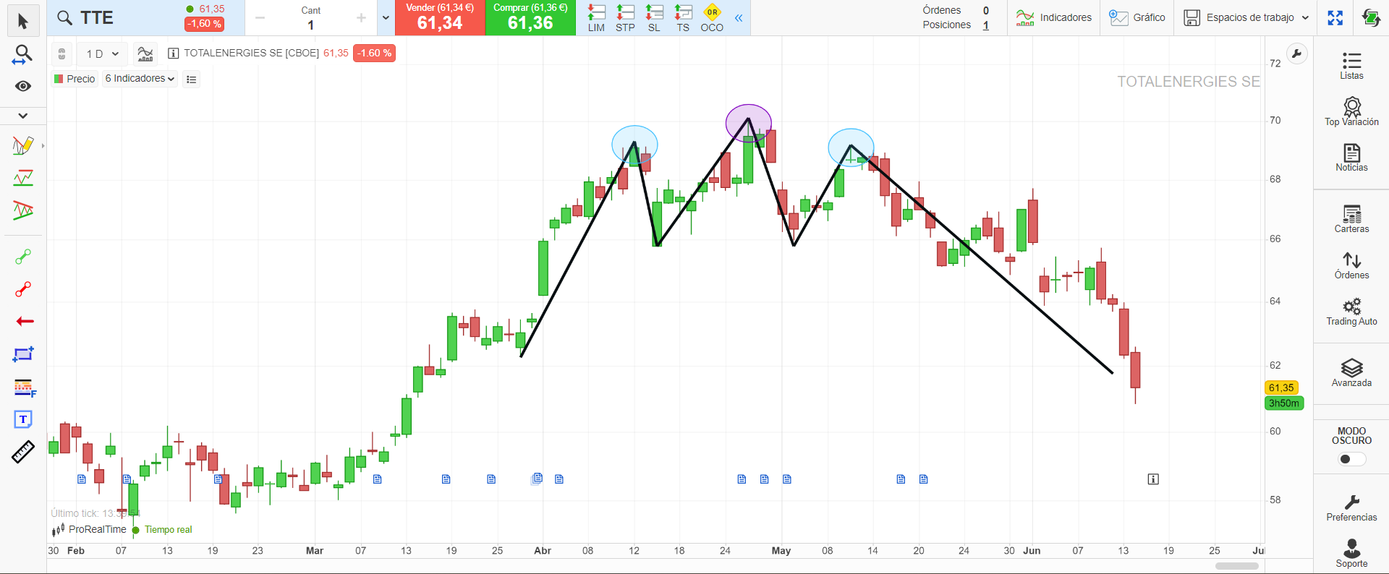Screen dimensions: 1389x574
Task: Open Preferencias settings
Action: [1351, 507]
